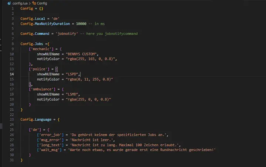
Task: Click line number 31 in gutter
Action: pos(12,160)
